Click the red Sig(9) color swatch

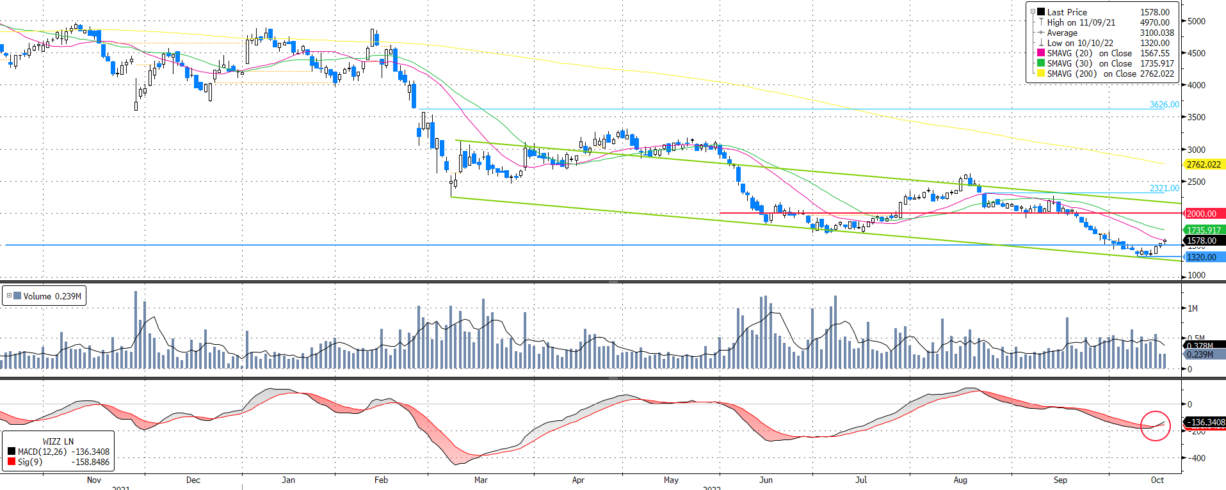12,462
